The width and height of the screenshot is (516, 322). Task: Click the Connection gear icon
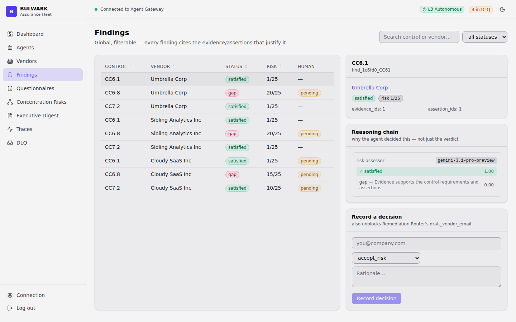10,295
